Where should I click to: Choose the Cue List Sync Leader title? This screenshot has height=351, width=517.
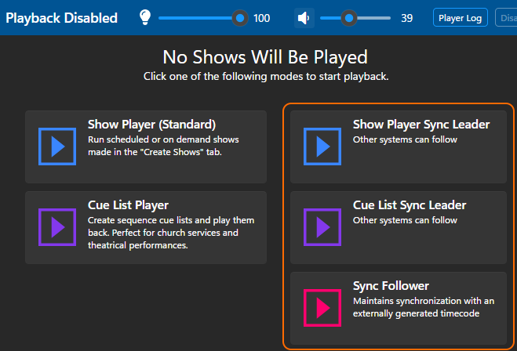(409, 205)
